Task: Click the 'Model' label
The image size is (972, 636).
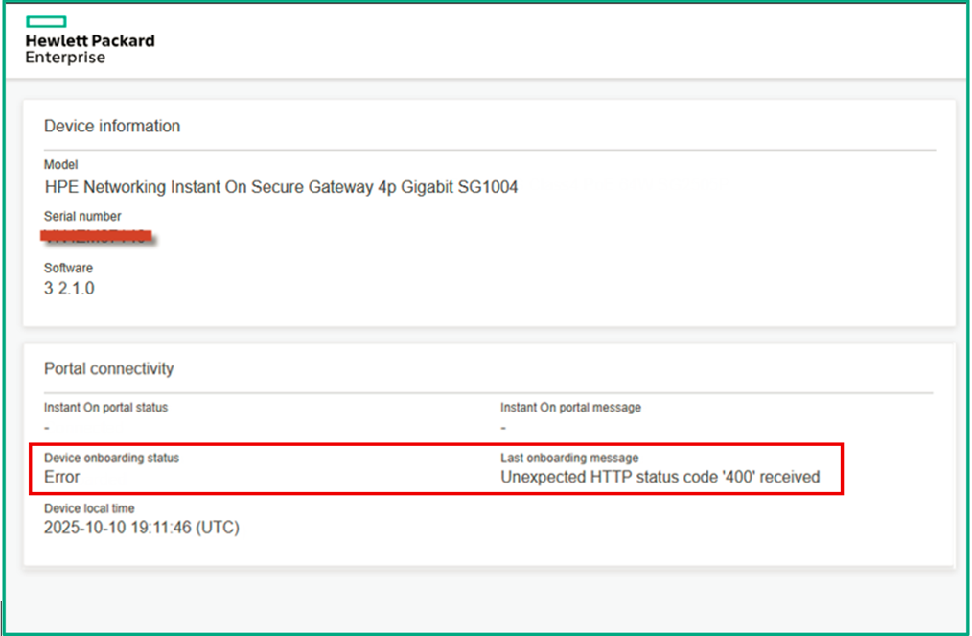Action: [x=60, y=164]
